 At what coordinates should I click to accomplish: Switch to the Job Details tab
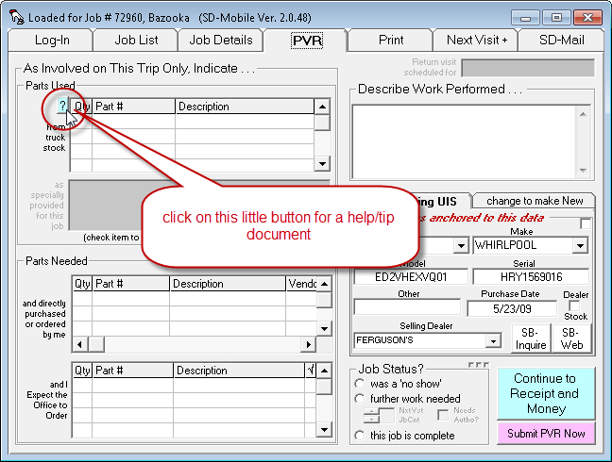[221, 40]
